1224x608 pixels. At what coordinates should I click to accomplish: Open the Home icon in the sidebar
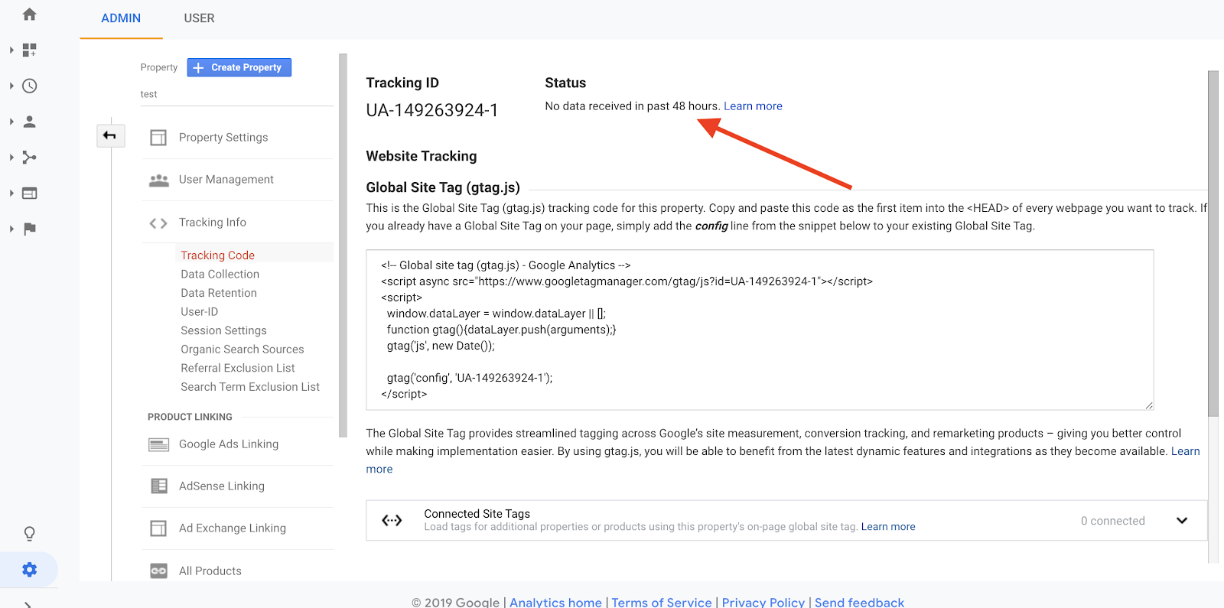(x=30, y=15)
